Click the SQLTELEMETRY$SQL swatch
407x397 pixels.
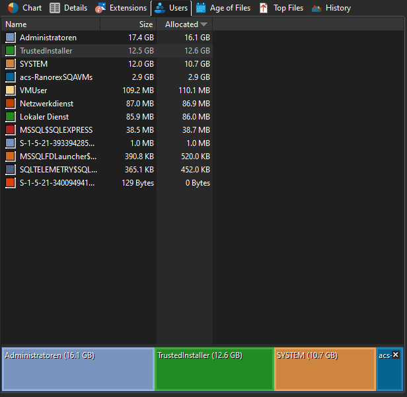11,170
